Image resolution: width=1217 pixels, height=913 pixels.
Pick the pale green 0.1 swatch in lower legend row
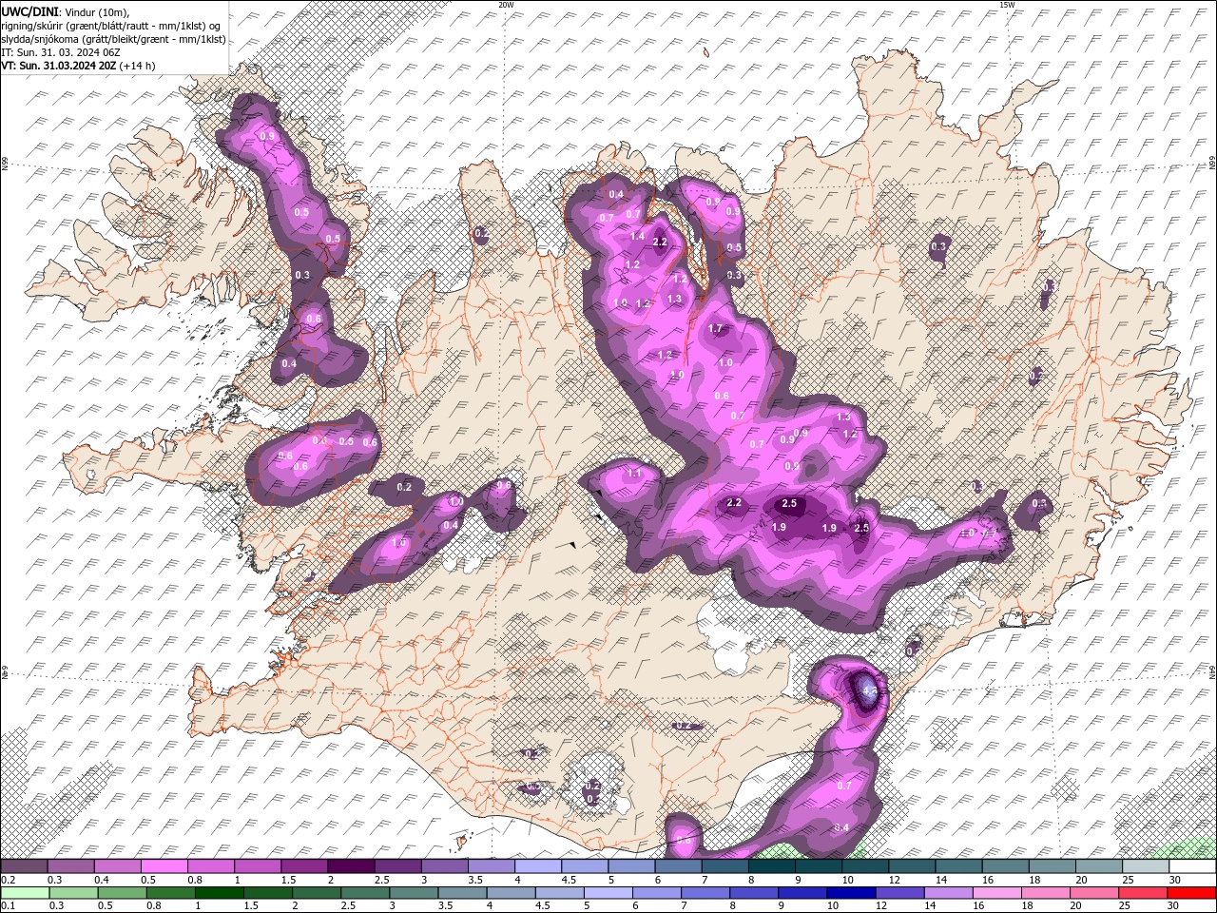(x=24, y=892)
